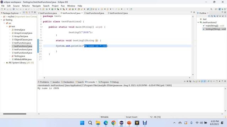Screen dimensions: 227x127
Task: Collapse the Testing project node
Action: coord(1,20)
